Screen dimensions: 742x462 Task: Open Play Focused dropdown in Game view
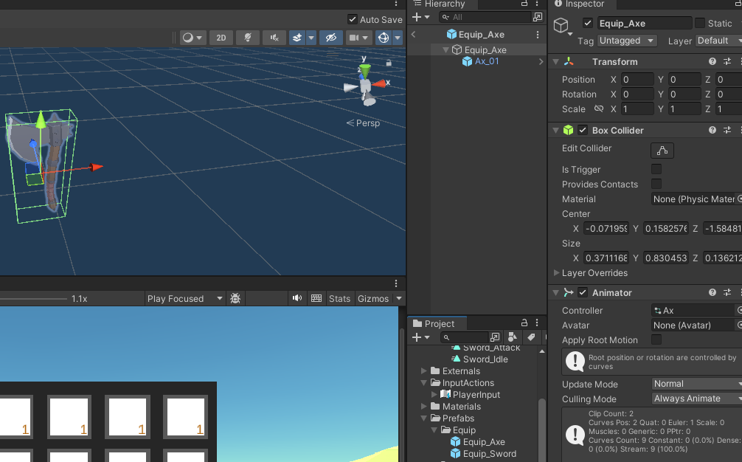[x=184, y=299]
